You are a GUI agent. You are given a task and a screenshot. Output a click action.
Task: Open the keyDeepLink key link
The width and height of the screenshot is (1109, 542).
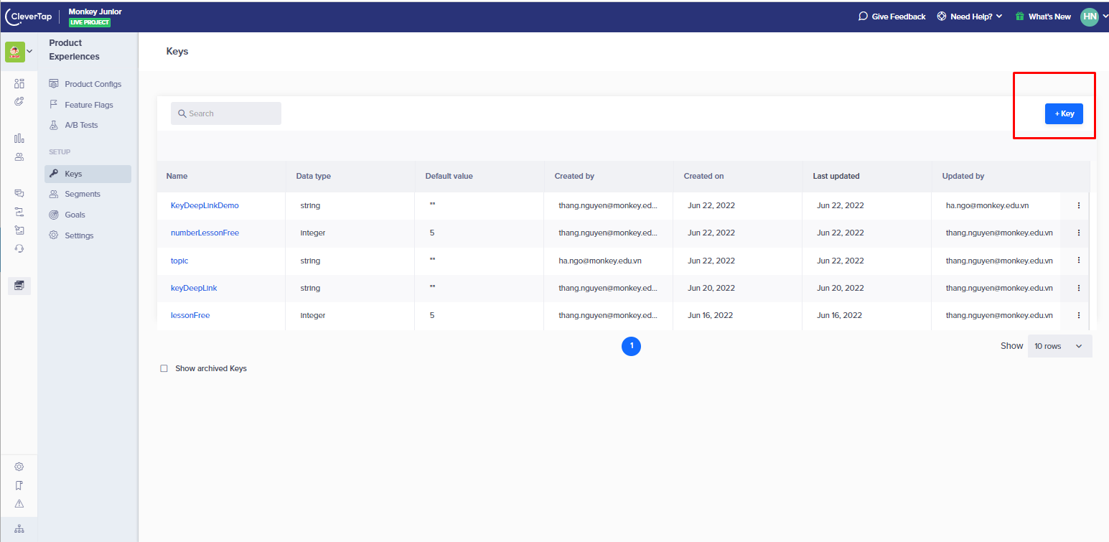click(x=194, y=288)
